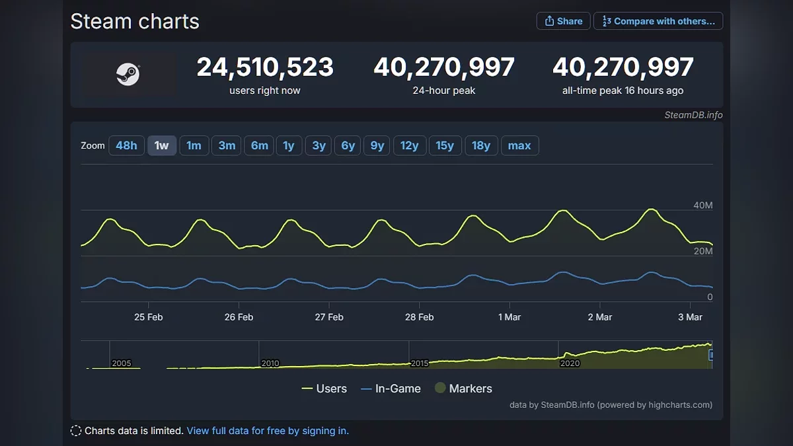Click the 1 Mar axis label
This screenshot has width=793, height=446.
tap(510, 317)
